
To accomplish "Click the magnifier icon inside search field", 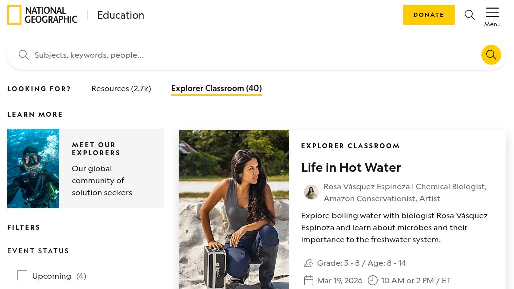I will point(23,55).
